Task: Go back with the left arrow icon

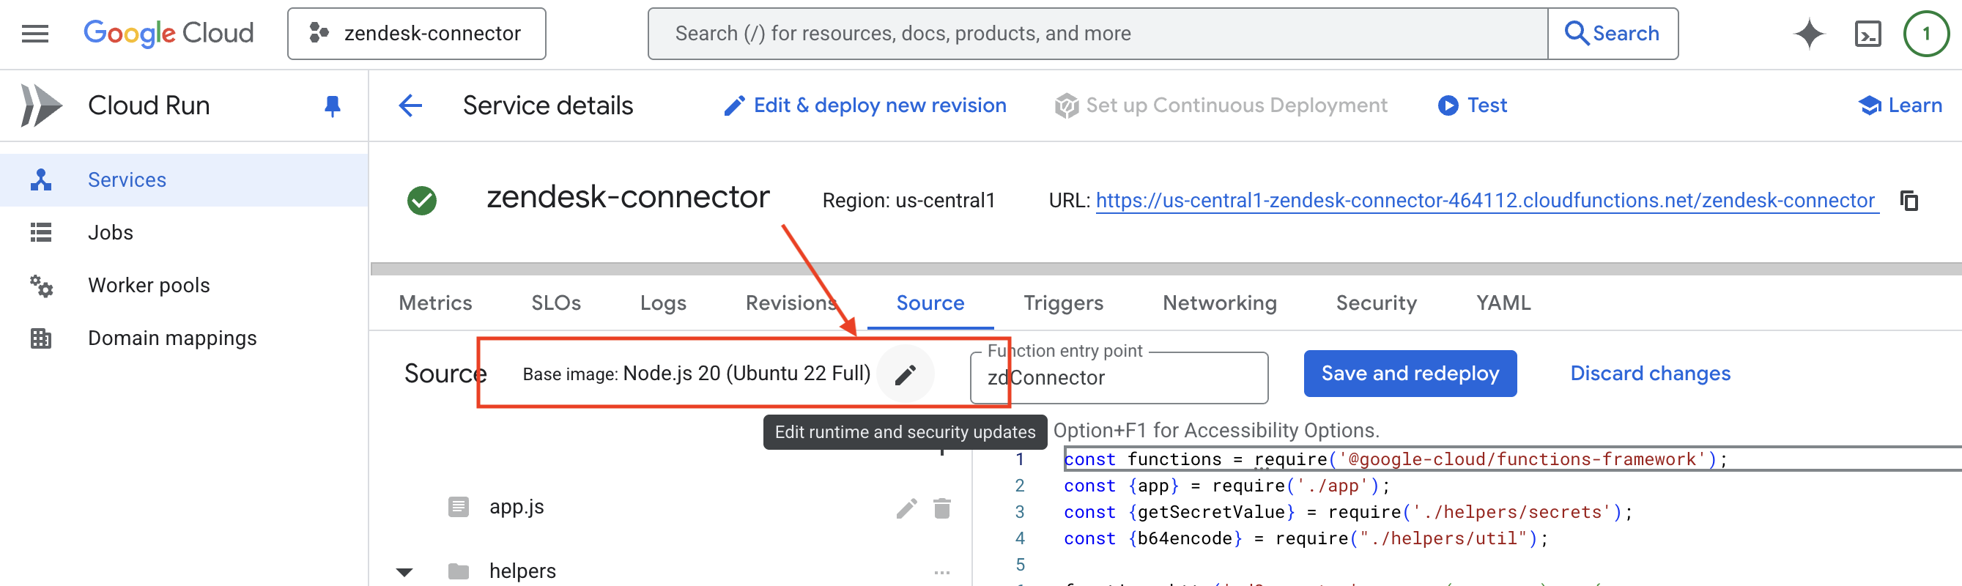Action: 410,105
